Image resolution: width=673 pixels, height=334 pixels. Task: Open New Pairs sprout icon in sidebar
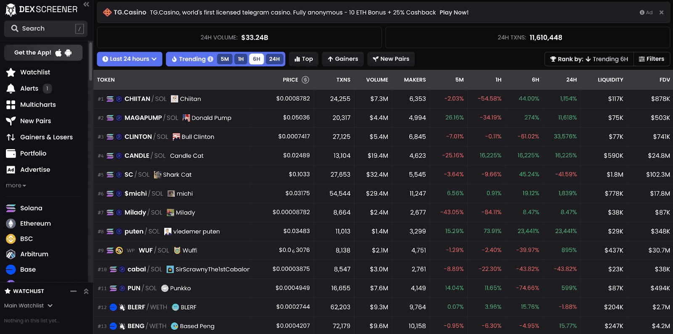tap(11, 121)
